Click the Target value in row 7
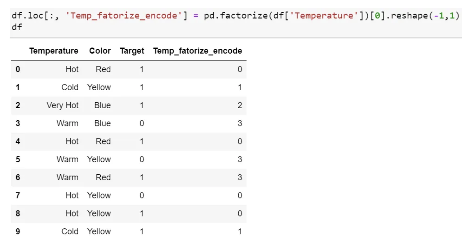 pyautogui.click(x=142, y=196)
